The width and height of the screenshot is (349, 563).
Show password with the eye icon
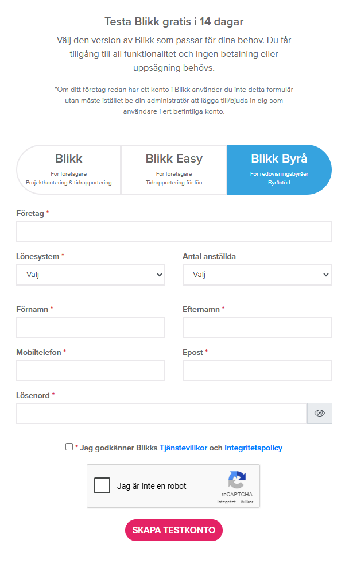point(320,413)
